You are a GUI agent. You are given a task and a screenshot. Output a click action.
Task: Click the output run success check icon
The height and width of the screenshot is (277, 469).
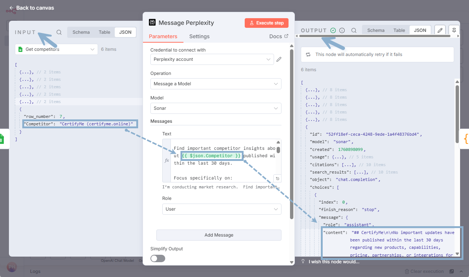click(x=333, y=30)
